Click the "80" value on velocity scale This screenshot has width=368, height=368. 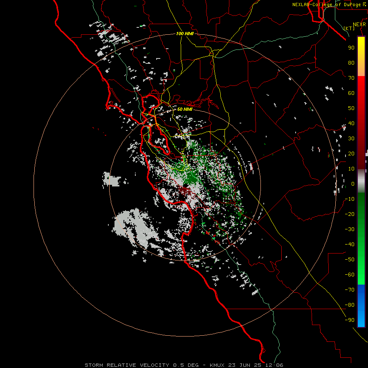pyautogui.click(x=351, y=63)
